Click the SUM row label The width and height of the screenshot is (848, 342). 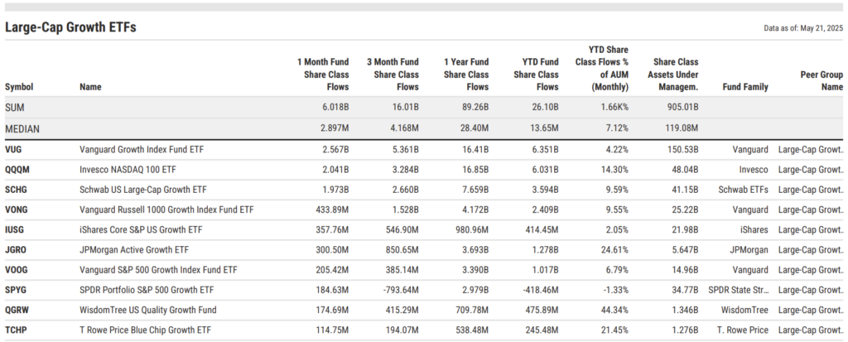click(15, 108)
